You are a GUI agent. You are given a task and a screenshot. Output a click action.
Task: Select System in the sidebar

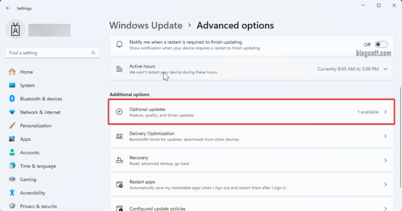click(x=27, y=85)
